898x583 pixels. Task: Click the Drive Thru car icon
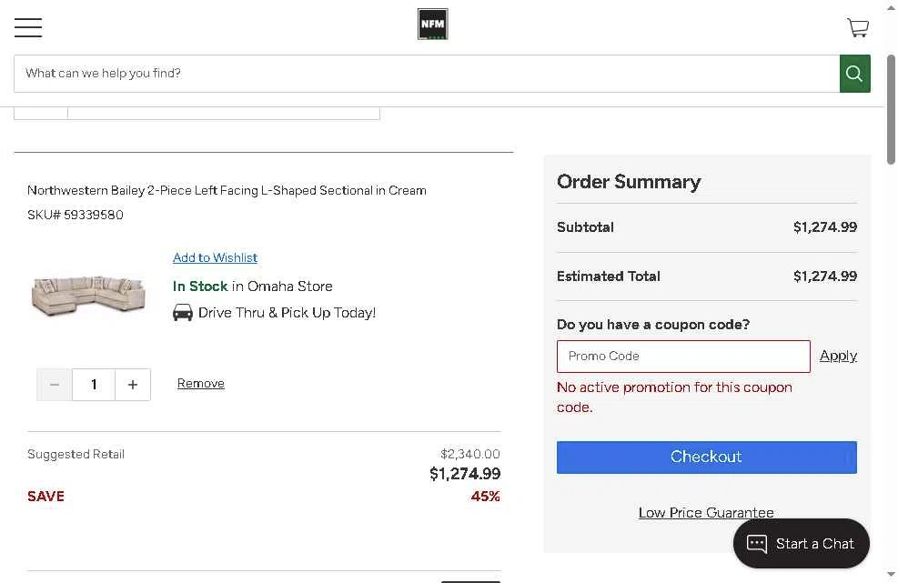click(183, 313)
